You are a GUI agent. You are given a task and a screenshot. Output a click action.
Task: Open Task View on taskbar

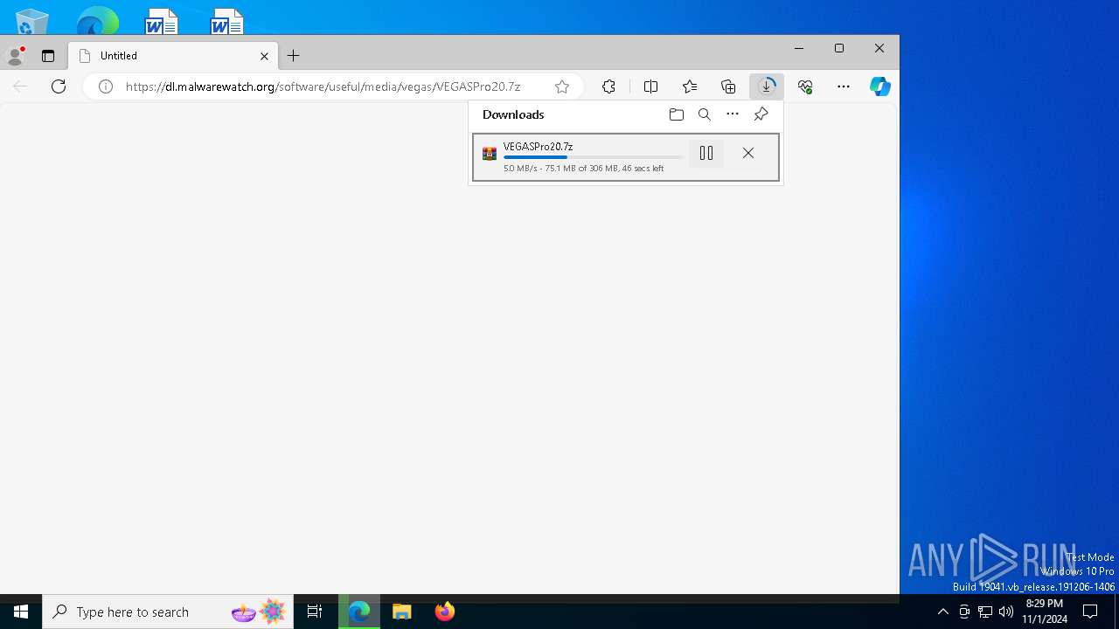pos(315,612)
